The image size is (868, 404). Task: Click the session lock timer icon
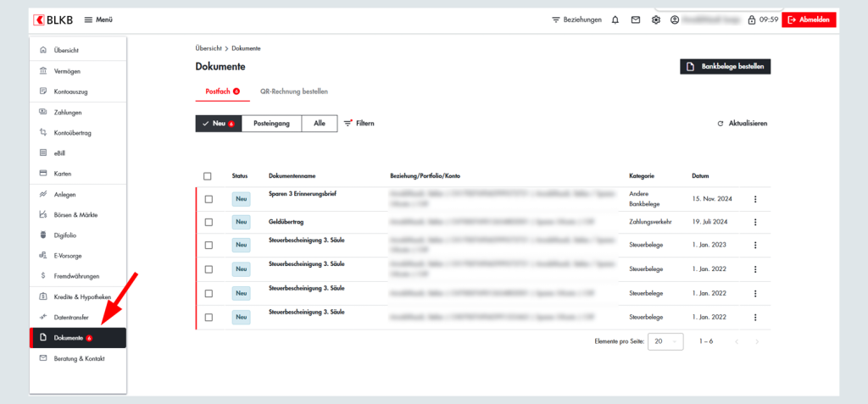pyautogui.click(x=751, y=19)
